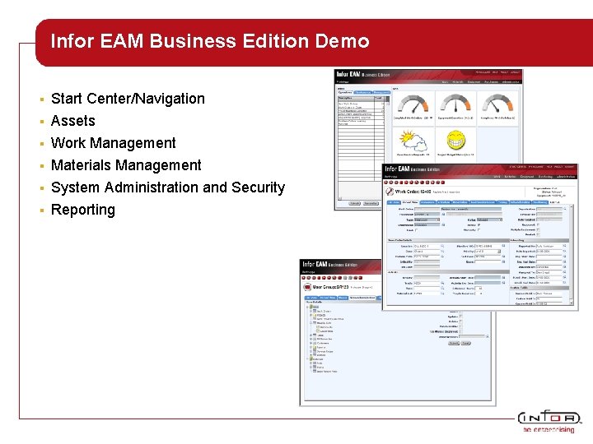593x444 pixels.
Task: Click last red toolbar icon in Work Order window
Action: pos(443,183)
